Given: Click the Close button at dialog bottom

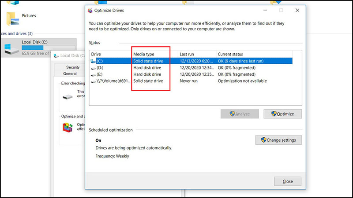Looking at the screenshot, I should (x=288, y=181).
